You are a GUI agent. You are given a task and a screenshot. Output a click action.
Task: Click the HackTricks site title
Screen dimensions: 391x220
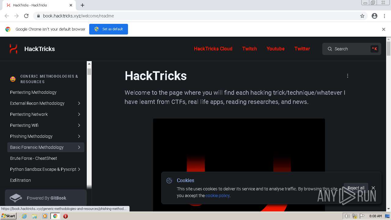coord(40,49)
